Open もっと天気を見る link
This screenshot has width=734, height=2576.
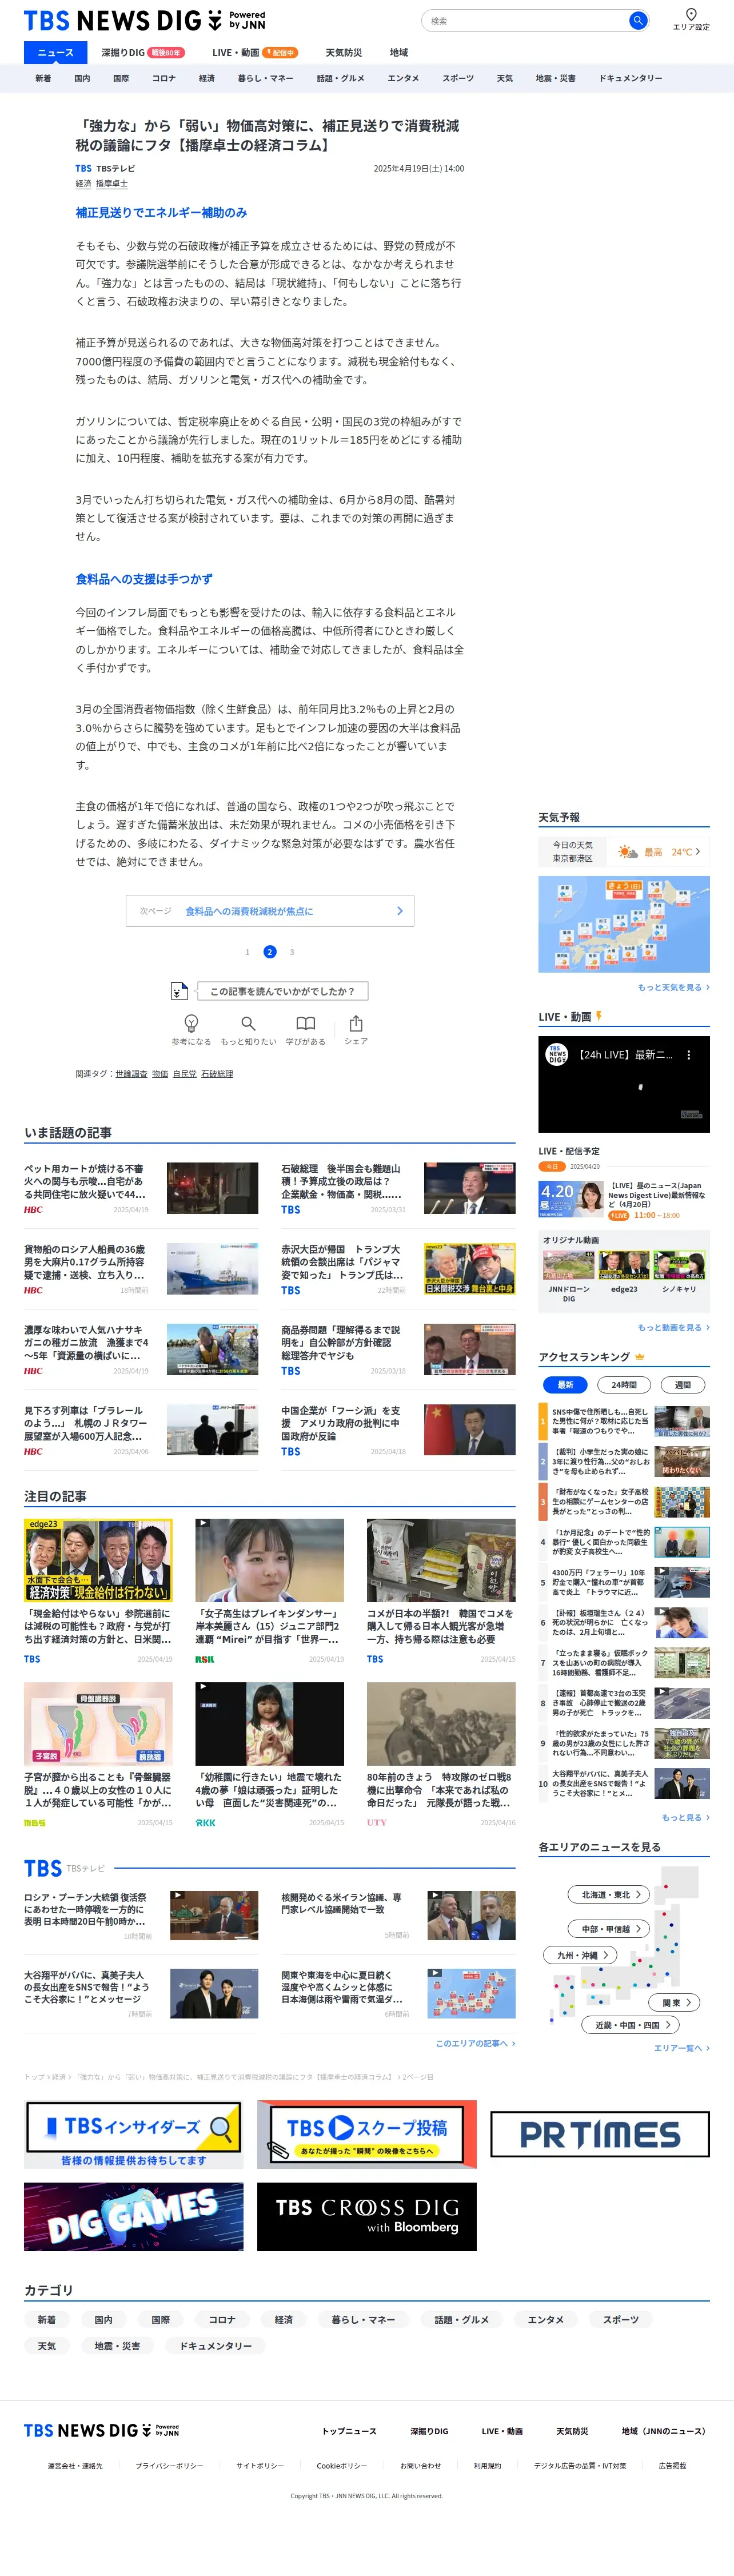pos(673,987)
